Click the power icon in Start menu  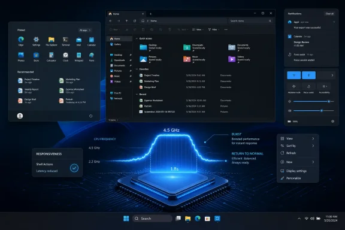(x=90, y=116)
